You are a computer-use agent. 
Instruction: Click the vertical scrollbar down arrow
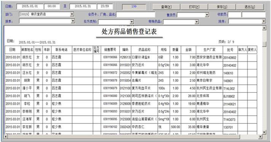(x=264, y=132)
